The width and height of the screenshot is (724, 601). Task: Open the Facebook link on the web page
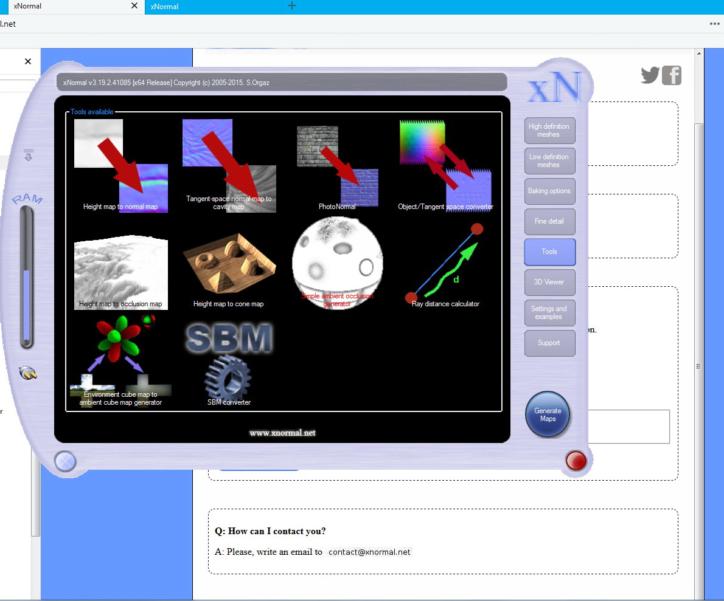pyautogui.click(x=671, y=75)
